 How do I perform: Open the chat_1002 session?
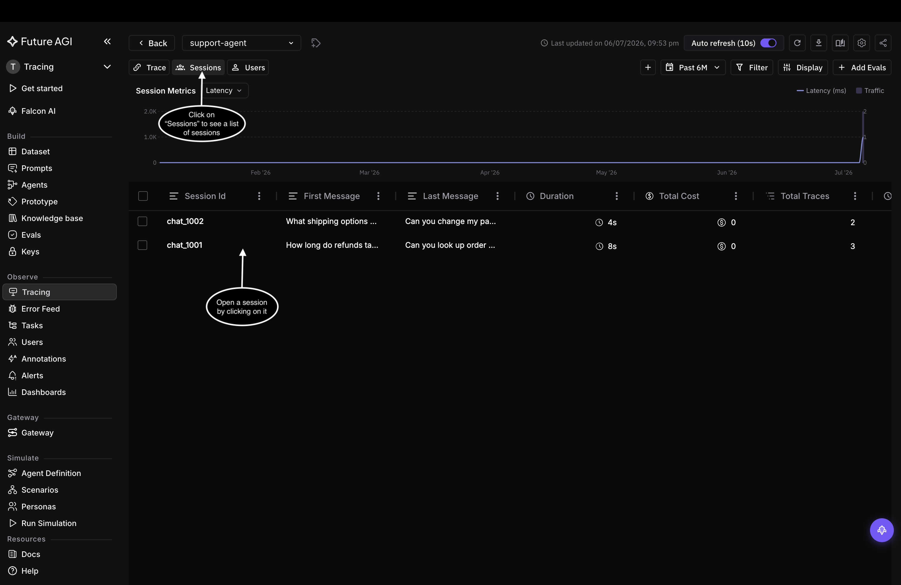(x=185, y=221)
